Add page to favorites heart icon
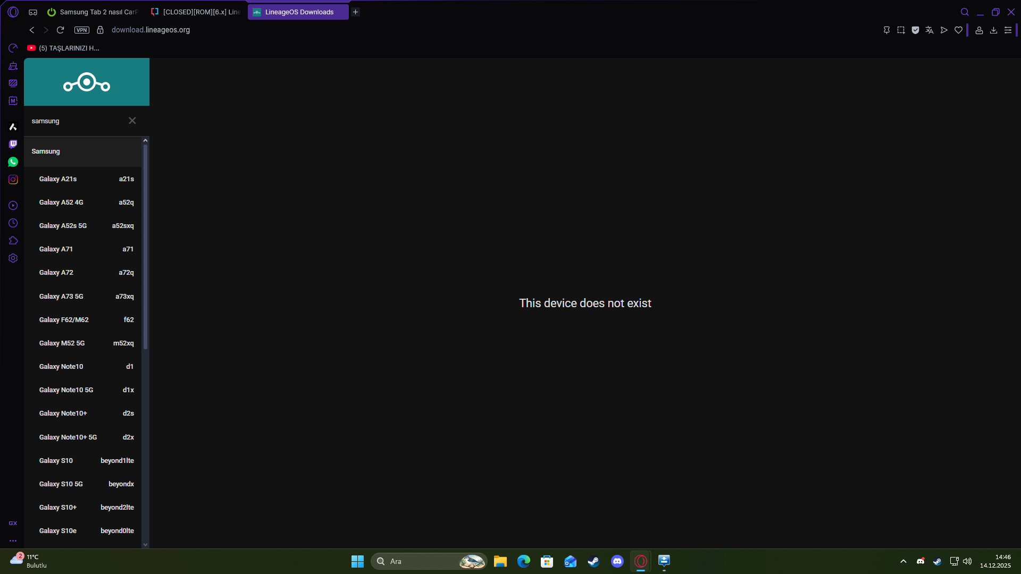Viewport: 1021px width, 574px height. 958,30
